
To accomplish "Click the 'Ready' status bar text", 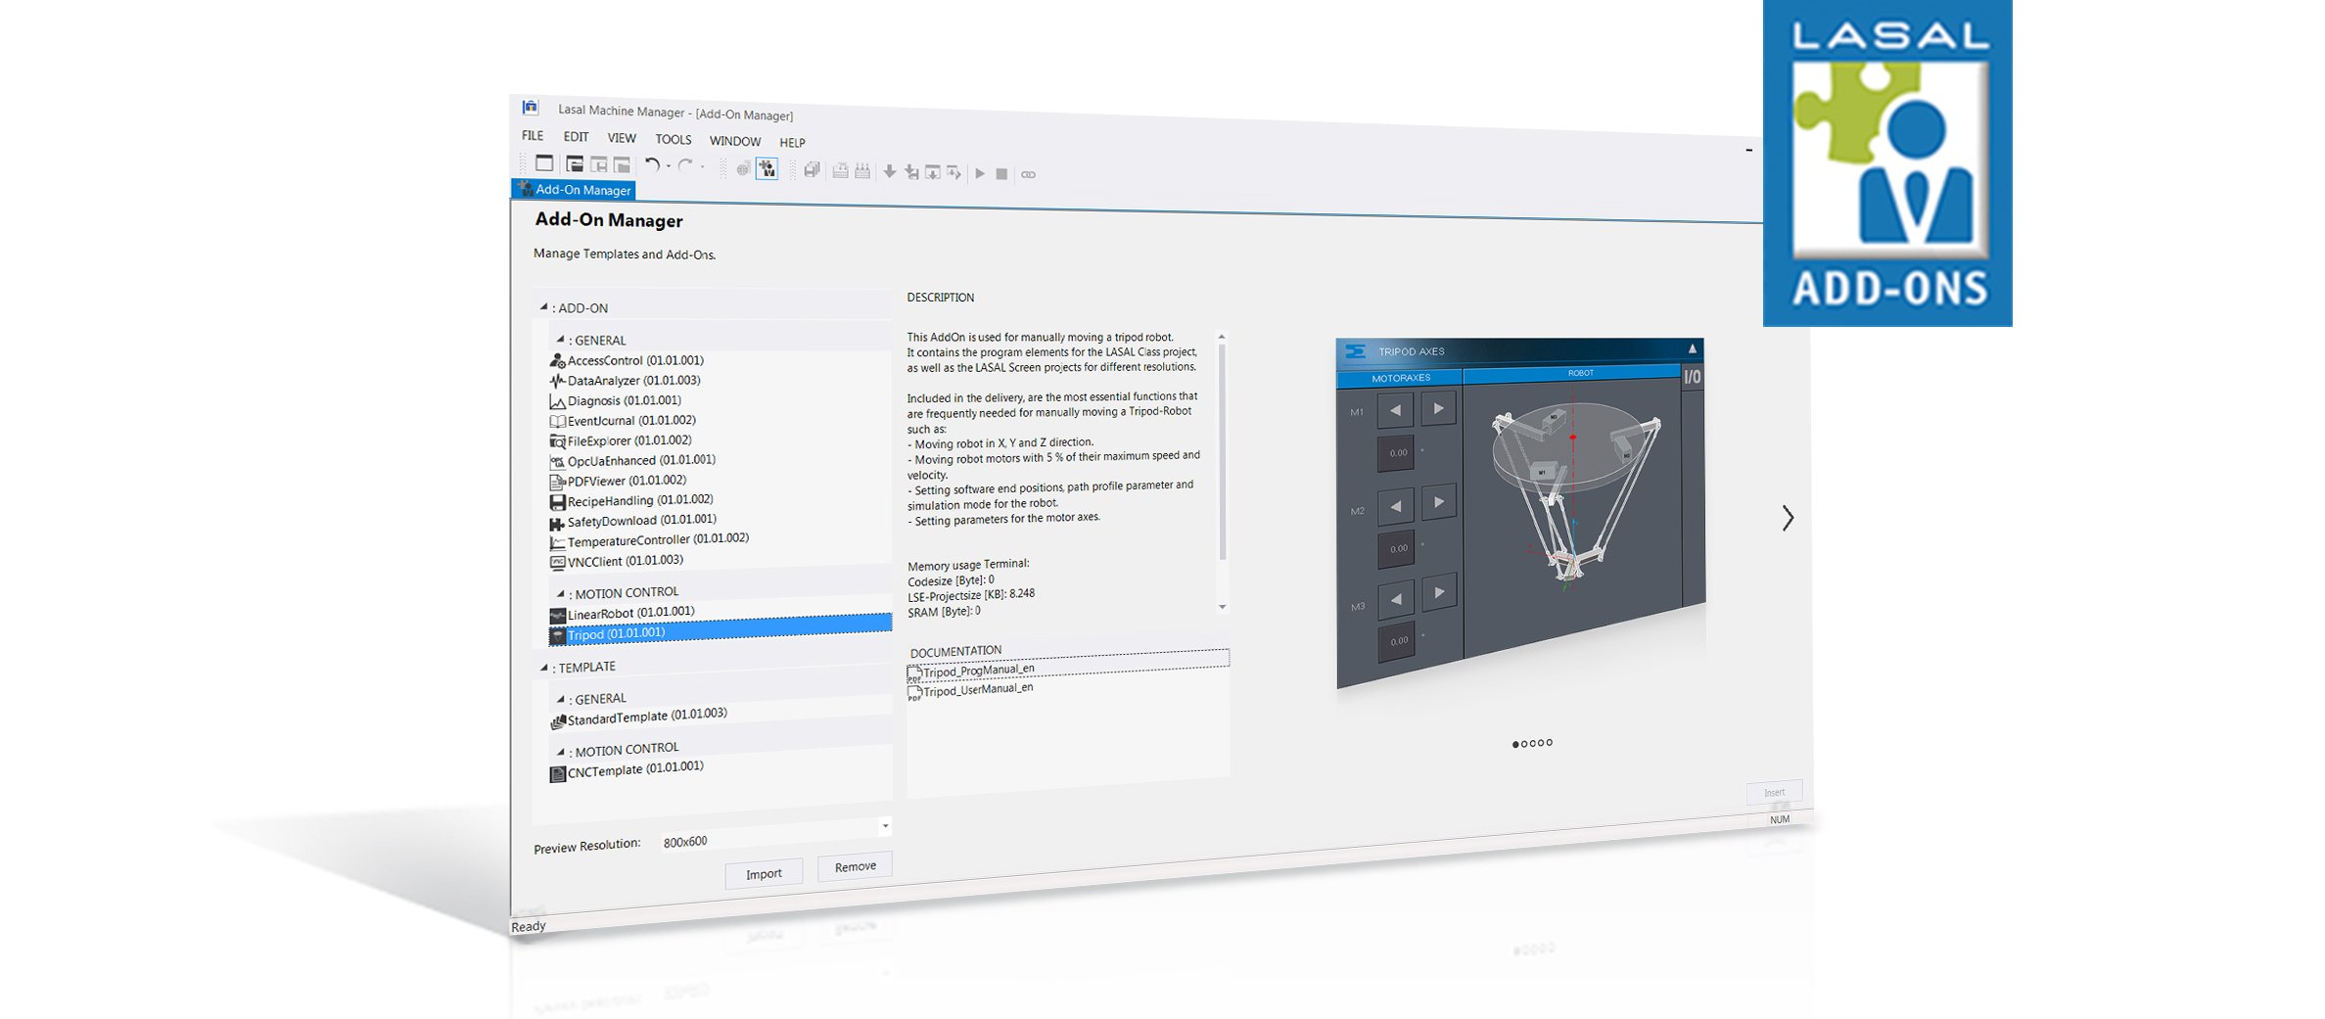I will (529, 926).
